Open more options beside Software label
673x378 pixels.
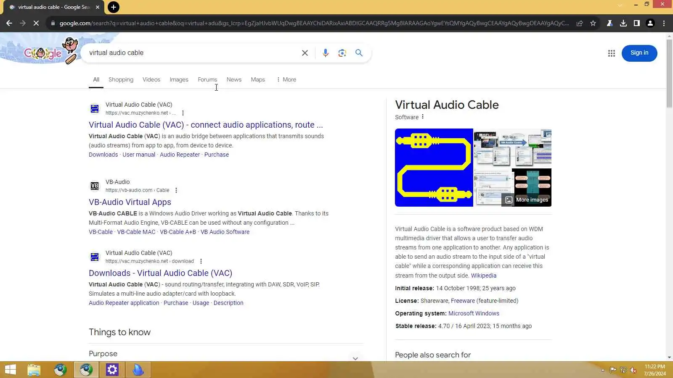coord(423,117)
